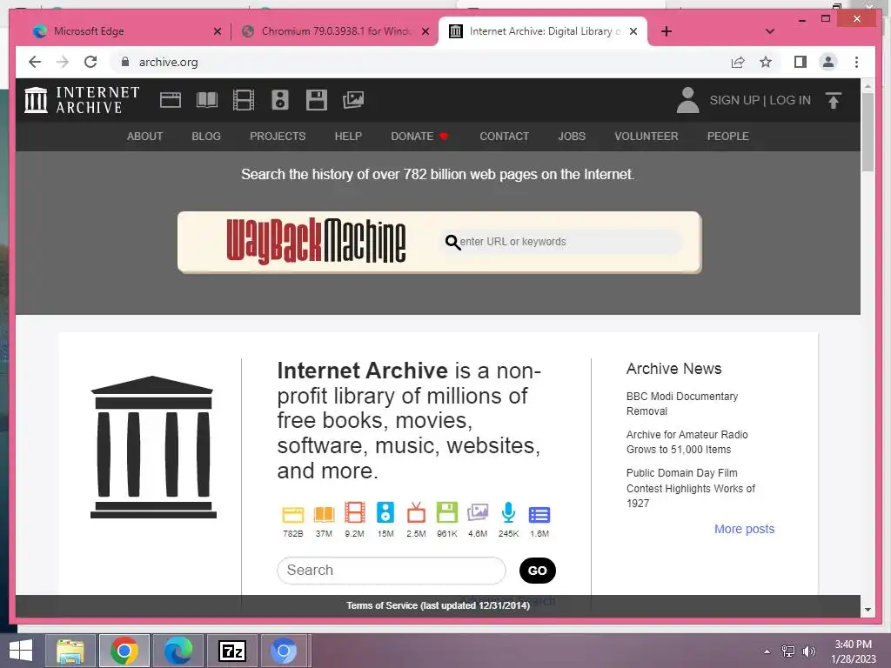This screenshot has width=891, height=668.
Task: Focus the Wayback Machine URL or keywords field
Action: pos(559,242)
